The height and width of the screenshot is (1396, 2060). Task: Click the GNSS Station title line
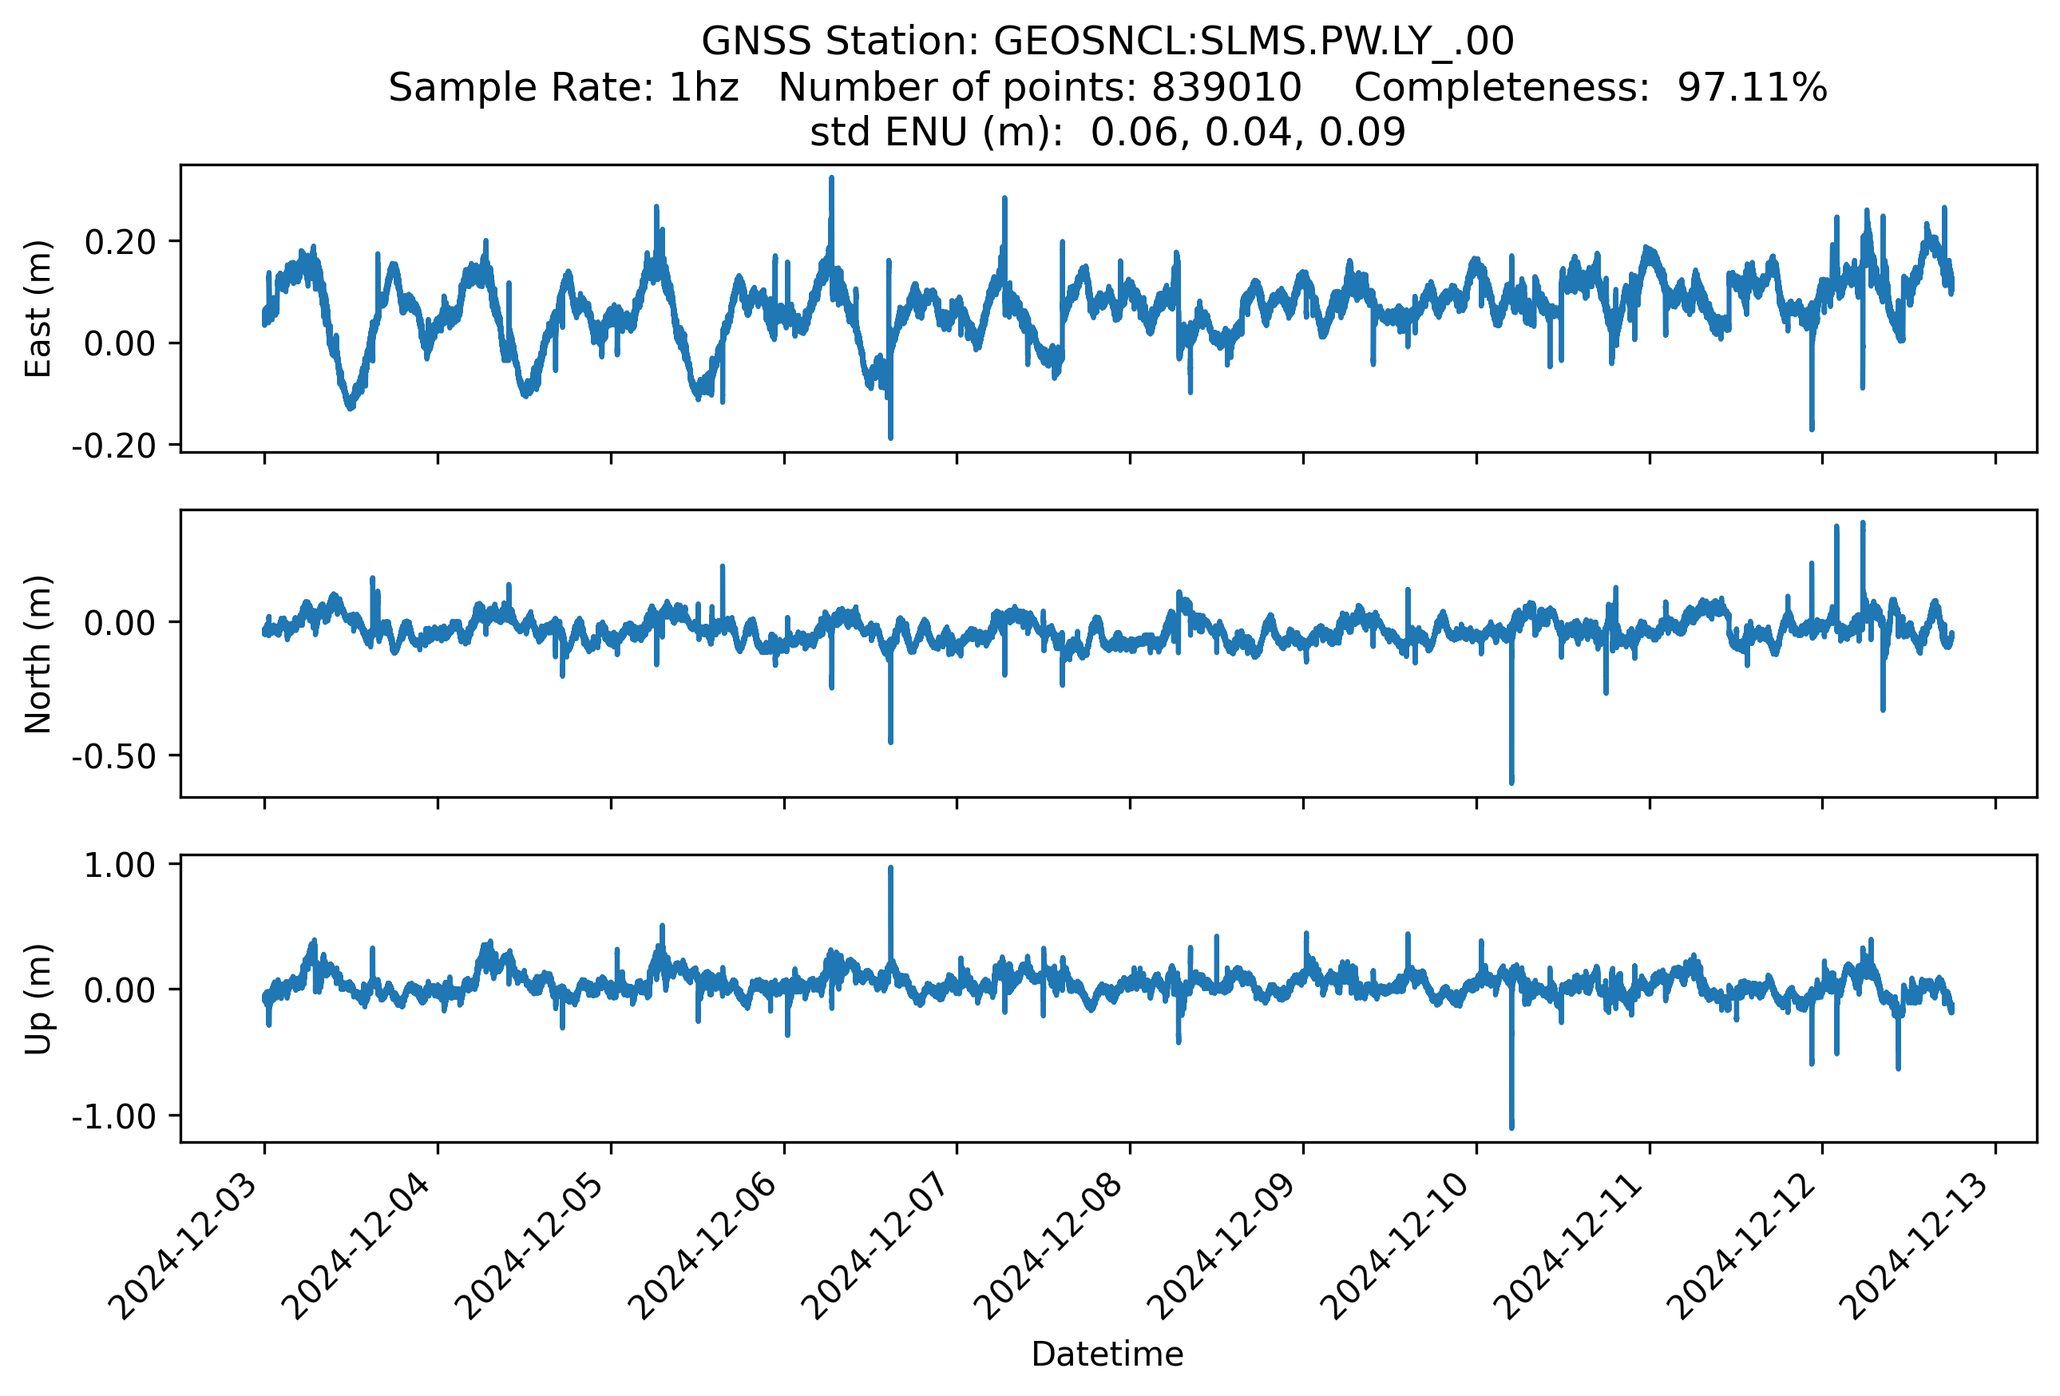(x=1107, y=41)
